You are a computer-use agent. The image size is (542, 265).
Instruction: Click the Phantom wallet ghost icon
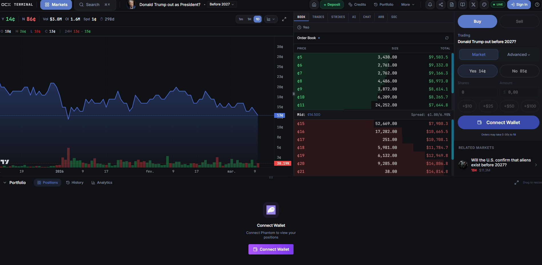271,210
